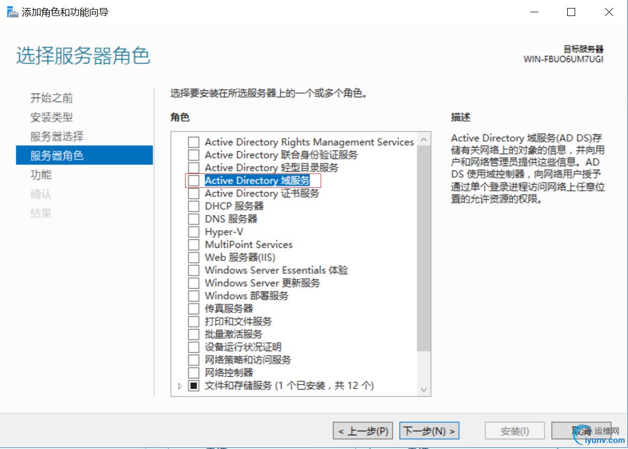The image size is (628, 449).
Task: Expand the 文件和存储服务 tree node
Action: coord(180,385)
